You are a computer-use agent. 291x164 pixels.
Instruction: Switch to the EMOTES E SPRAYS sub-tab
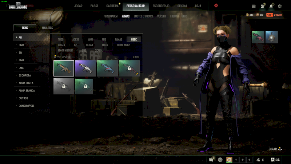pos(143,16)
